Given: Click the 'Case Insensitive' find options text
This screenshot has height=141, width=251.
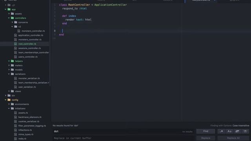Looking at the screenshot, I should point(241,126).
